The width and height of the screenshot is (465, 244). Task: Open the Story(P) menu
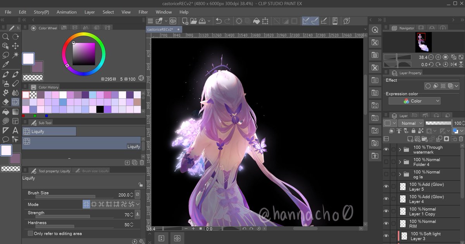point(41,12)
